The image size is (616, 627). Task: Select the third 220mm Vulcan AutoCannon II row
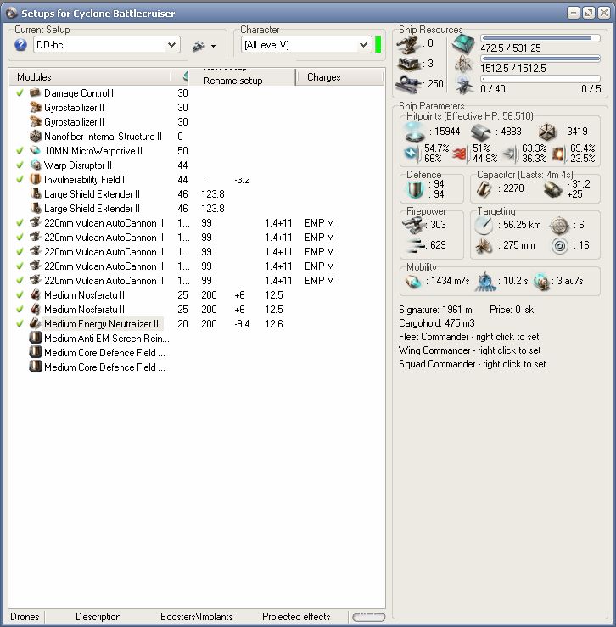pyautogui.click(x=196, y=251)
